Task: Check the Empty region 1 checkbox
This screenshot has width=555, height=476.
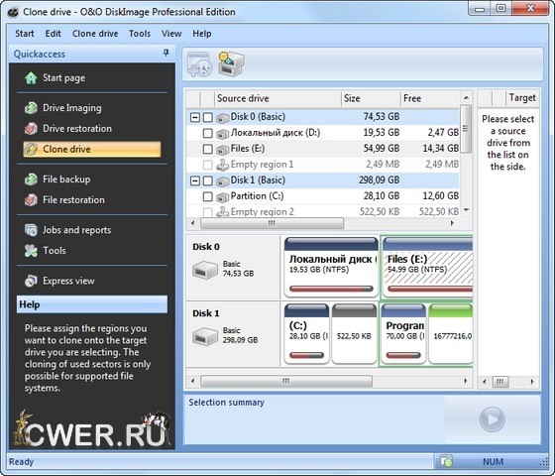Action: click(208, 165)
